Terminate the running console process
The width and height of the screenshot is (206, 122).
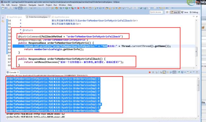click(x=150, y=72)
